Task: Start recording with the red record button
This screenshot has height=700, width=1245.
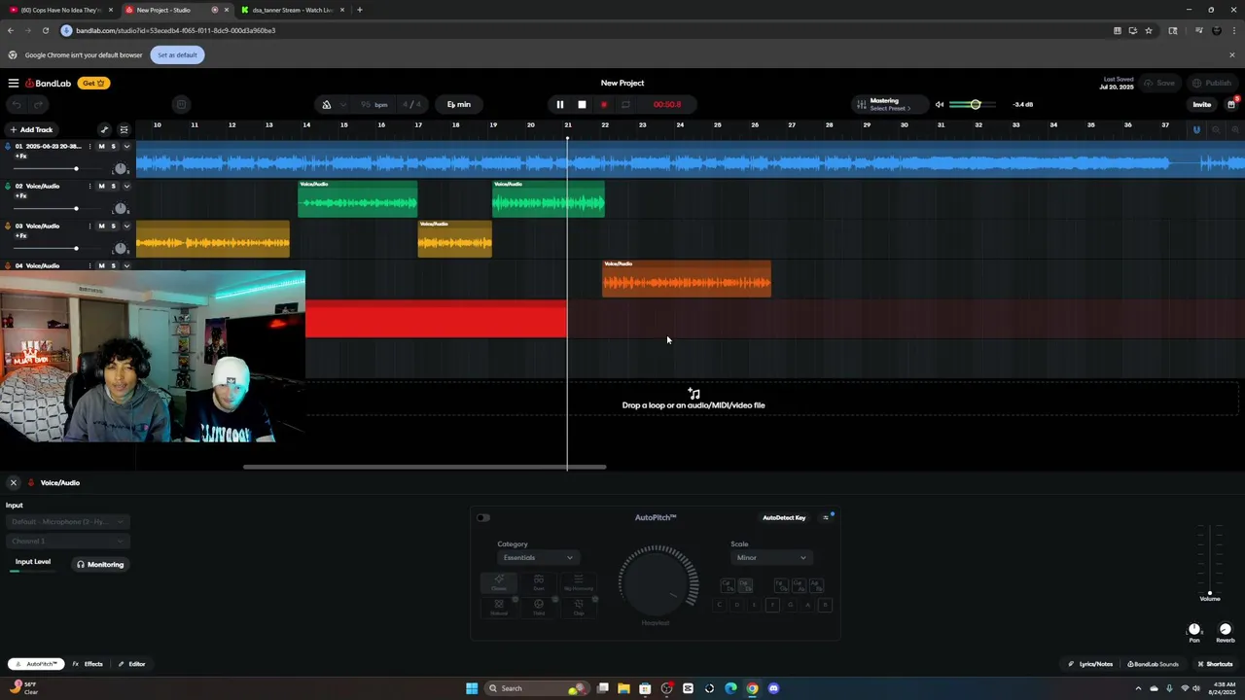Action: (x=604, y=105)
